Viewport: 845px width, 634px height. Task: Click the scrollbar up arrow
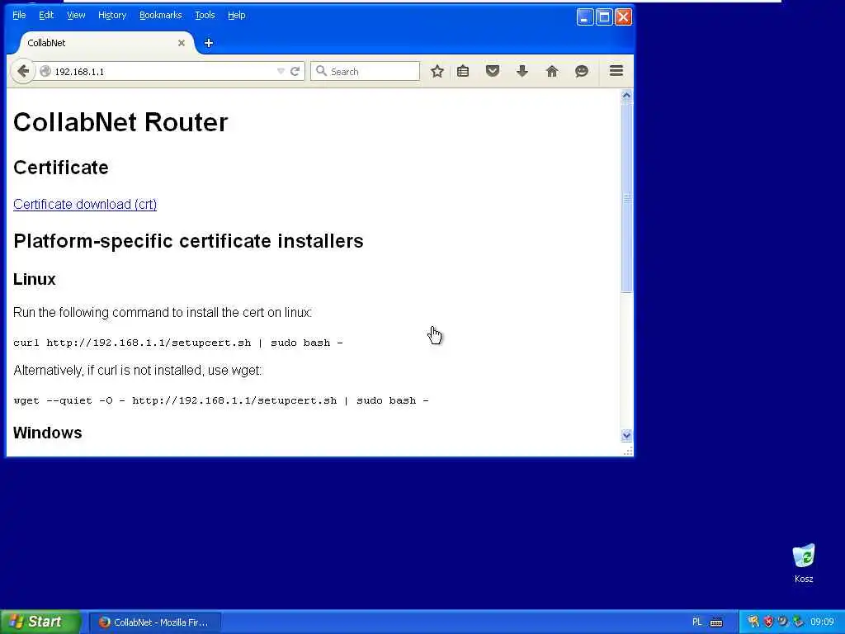pos(626,96)
